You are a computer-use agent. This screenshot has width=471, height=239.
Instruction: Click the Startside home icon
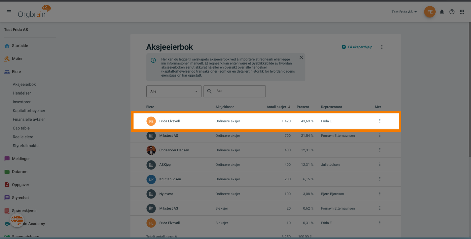[x=7, y=46]
